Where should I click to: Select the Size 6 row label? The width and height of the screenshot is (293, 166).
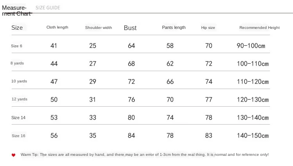(16, 46)
